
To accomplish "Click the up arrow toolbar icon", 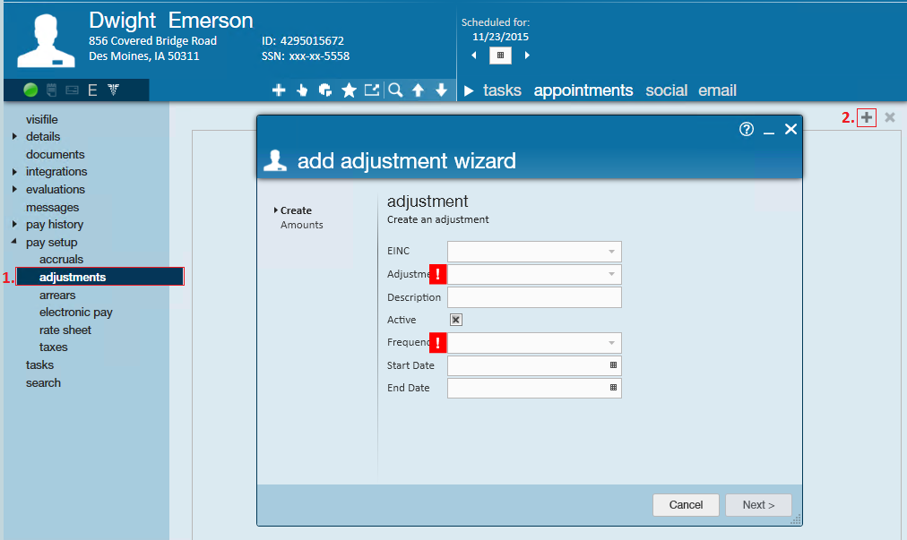I will click(419, 90).
